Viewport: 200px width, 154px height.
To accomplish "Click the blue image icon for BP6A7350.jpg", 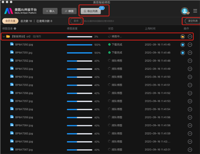I will coord(183,44).
